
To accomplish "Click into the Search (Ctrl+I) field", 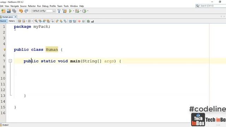I will (x=213, y=6).
